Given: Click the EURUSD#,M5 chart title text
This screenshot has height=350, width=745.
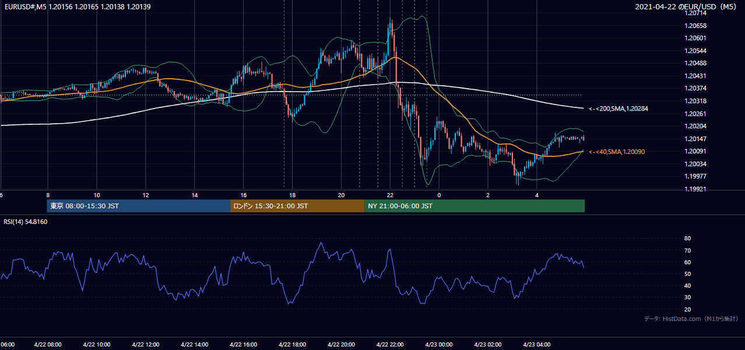Looking at the screenshot, I should coord(76,7).
